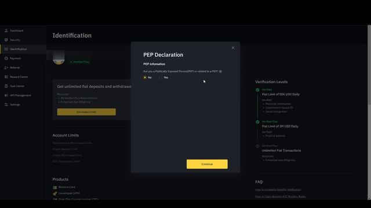Click green check for Verified level
Image resolution: width=371 pixels, height=208 pixels.
click(x=257, y=90)
